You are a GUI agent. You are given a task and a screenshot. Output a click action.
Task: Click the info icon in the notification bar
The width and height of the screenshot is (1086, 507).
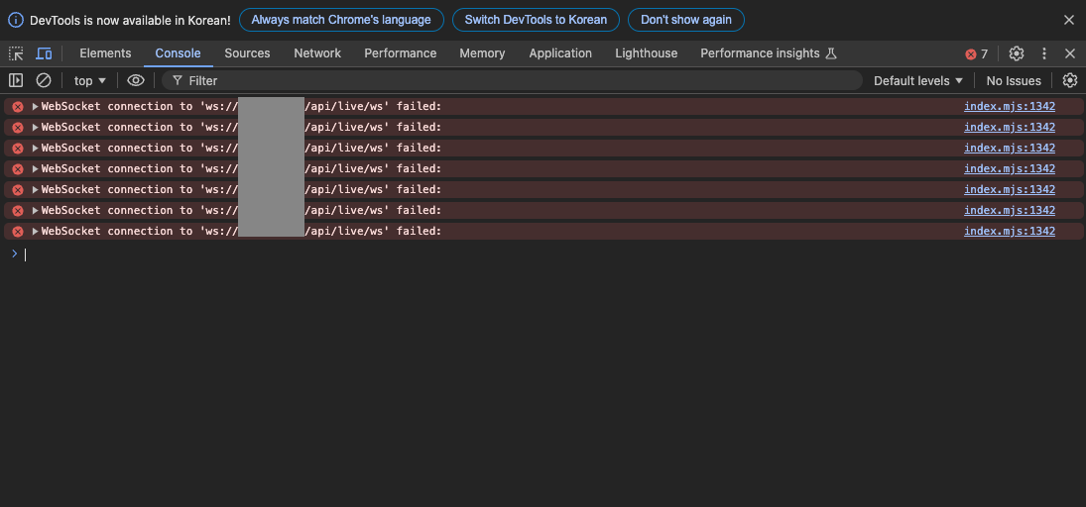pos(15,20)
